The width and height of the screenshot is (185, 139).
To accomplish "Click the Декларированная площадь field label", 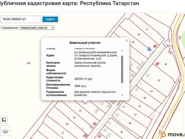I will (58, 86).
